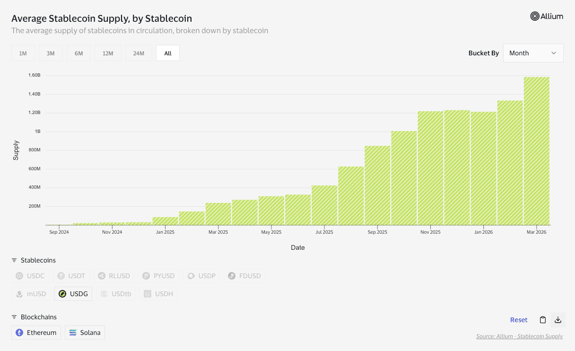Toggle the FDUSD stablecoin filter
The image size is (575, 351).
(244, 276)
